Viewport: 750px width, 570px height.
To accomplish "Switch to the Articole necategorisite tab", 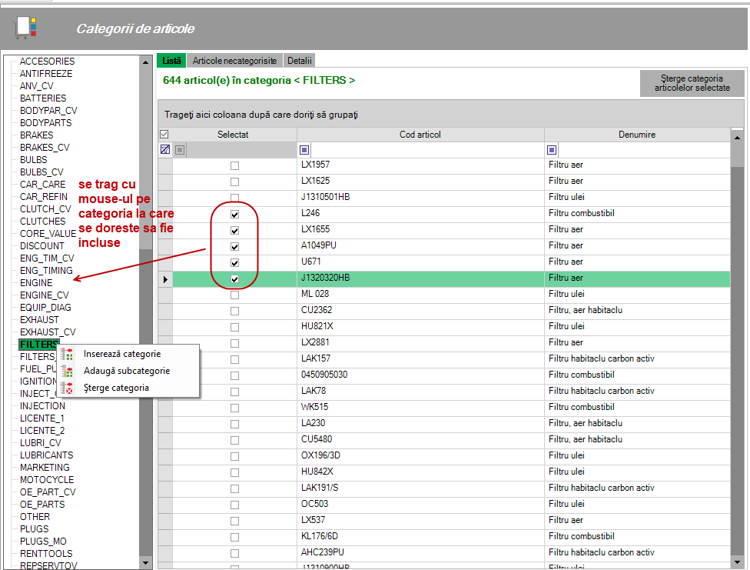I will click(234, 60).
